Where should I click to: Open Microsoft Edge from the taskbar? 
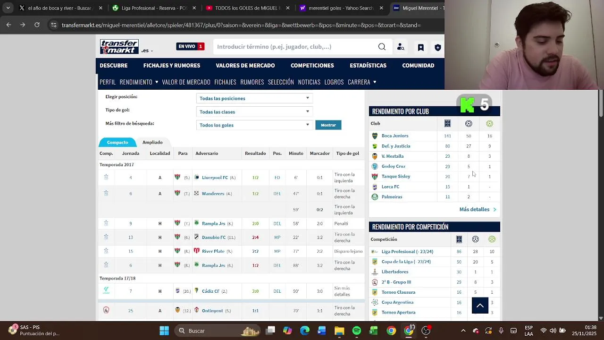point(304,331)
